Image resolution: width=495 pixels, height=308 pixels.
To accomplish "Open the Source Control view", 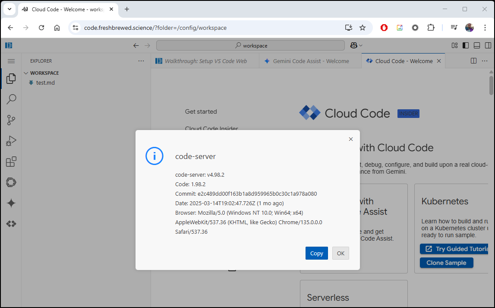I will [11, 120].
